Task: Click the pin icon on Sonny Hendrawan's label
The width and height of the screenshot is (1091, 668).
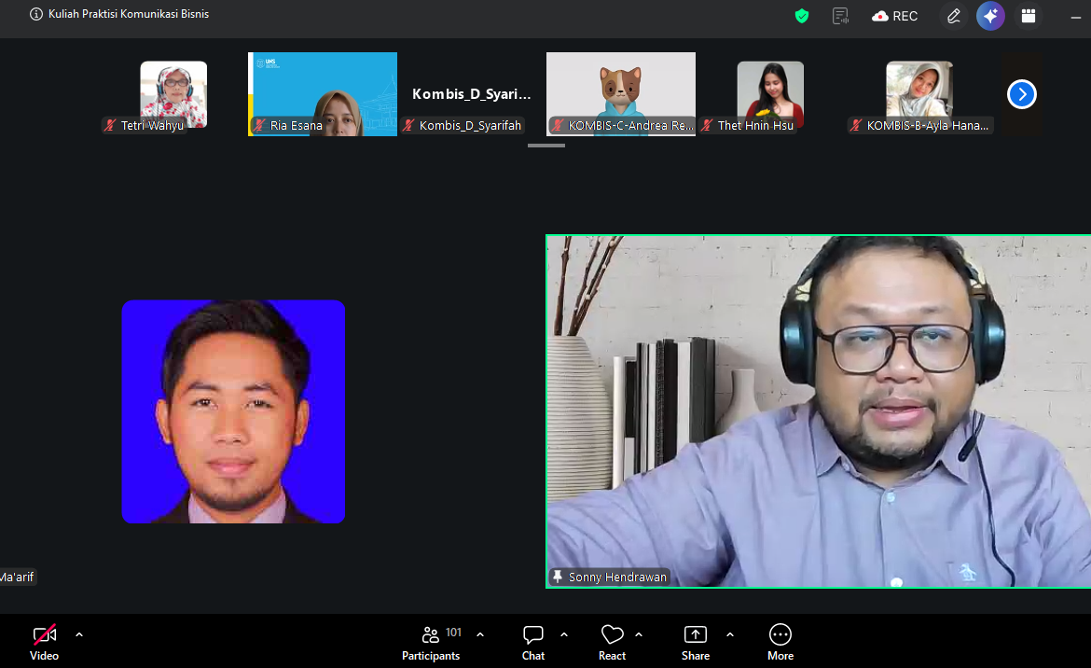Action: click(558, 577)
